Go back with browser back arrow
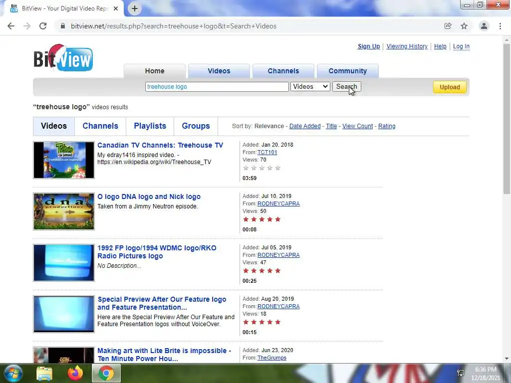Viewport: 511px width, 383px height. (x=11, y=26)
